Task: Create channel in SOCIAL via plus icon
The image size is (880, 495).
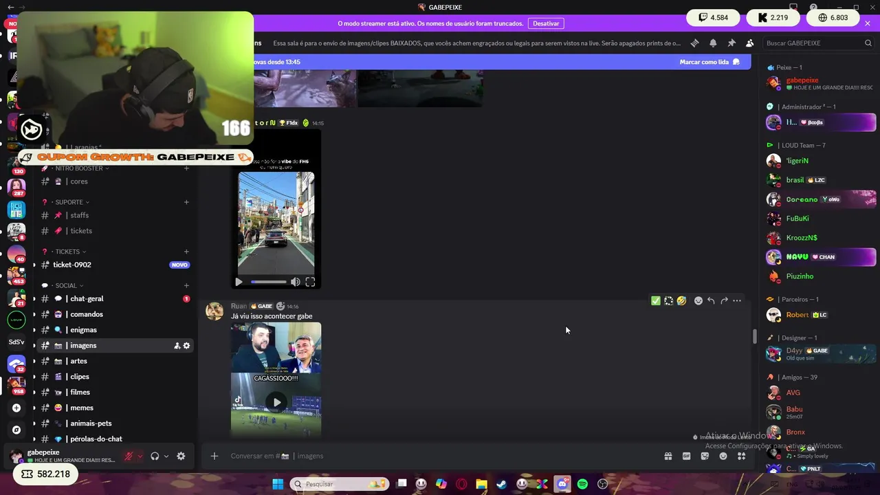Action: point(186,285)
